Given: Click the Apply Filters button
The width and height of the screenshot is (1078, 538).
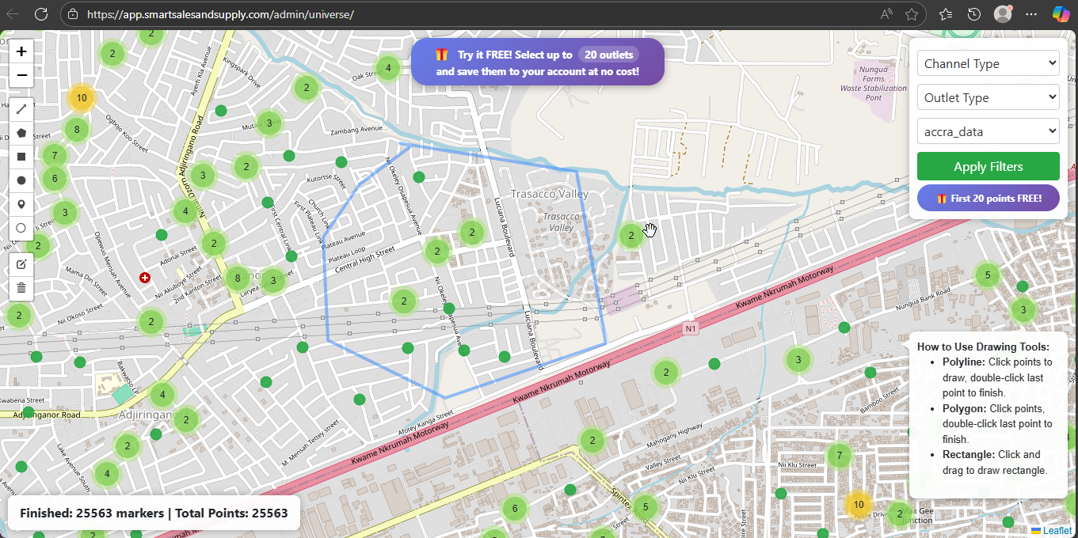Looking at the screenshot, I should pyautogui.click(x=988, y=166).
